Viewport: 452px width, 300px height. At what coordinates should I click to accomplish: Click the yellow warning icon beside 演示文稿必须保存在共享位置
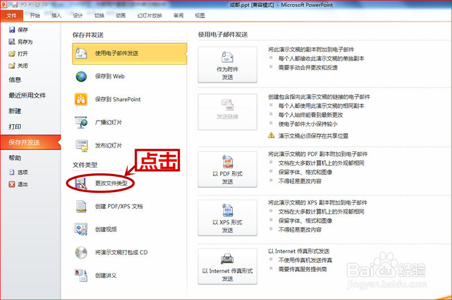pos(271,135)
